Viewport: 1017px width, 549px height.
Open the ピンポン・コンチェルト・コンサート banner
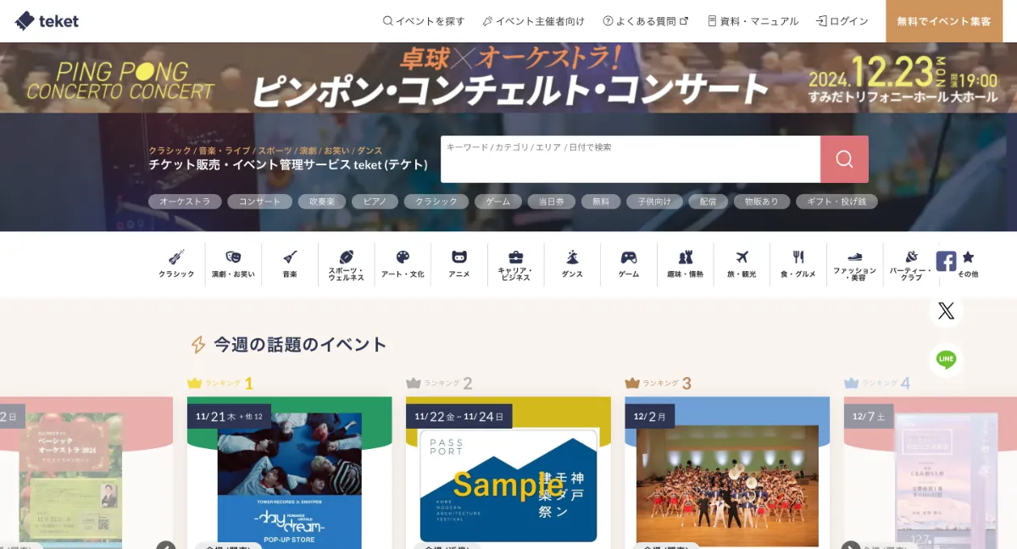(508, 78)
